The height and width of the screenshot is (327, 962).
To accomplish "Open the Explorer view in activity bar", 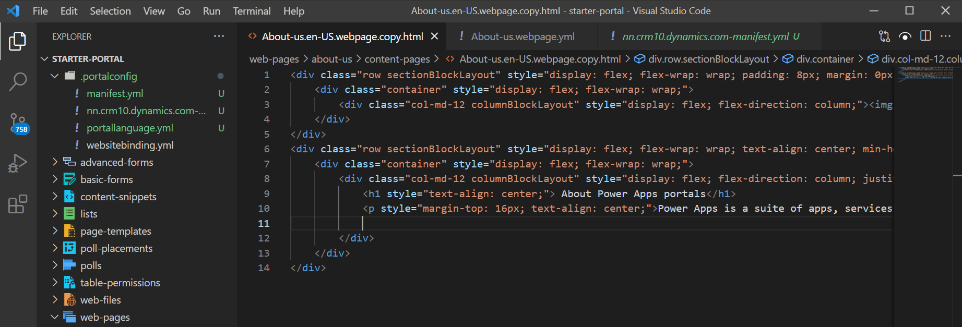I will click(18, 41).
